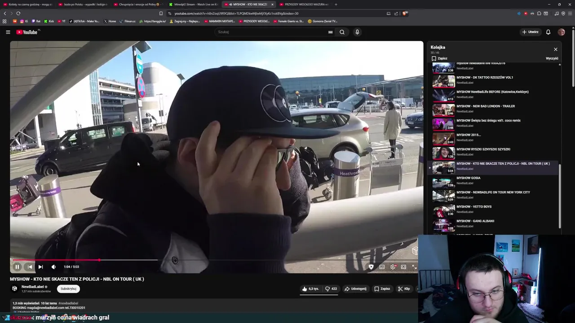Open the NewBadLabel channel name
575x323 pixels.
pyautogui.click(x=32, y=287)
